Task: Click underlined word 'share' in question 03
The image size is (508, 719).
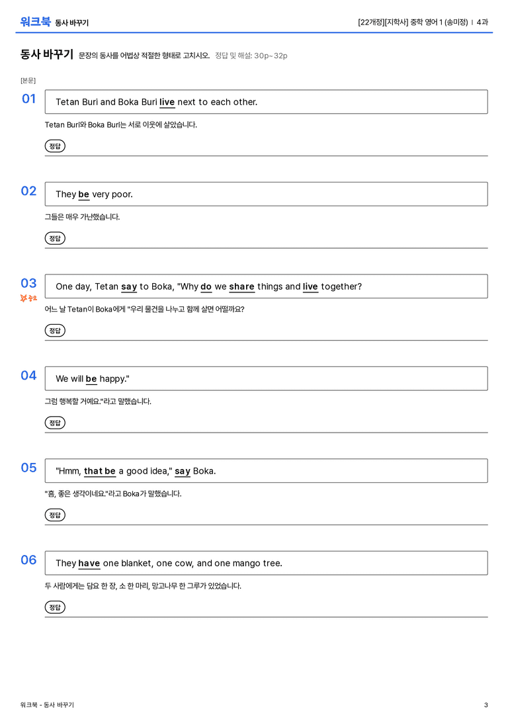Action: pos(241,287)
